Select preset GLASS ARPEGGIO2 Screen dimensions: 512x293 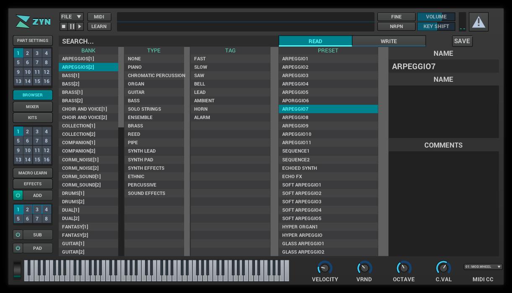click(x=328, y=252)
